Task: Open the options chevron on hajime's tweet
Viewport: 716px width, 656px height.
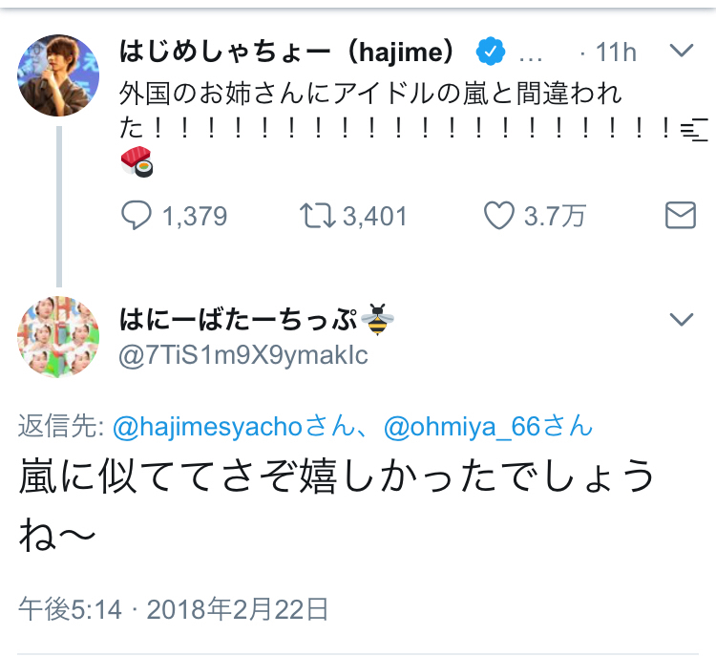Action: pos(681,51)
